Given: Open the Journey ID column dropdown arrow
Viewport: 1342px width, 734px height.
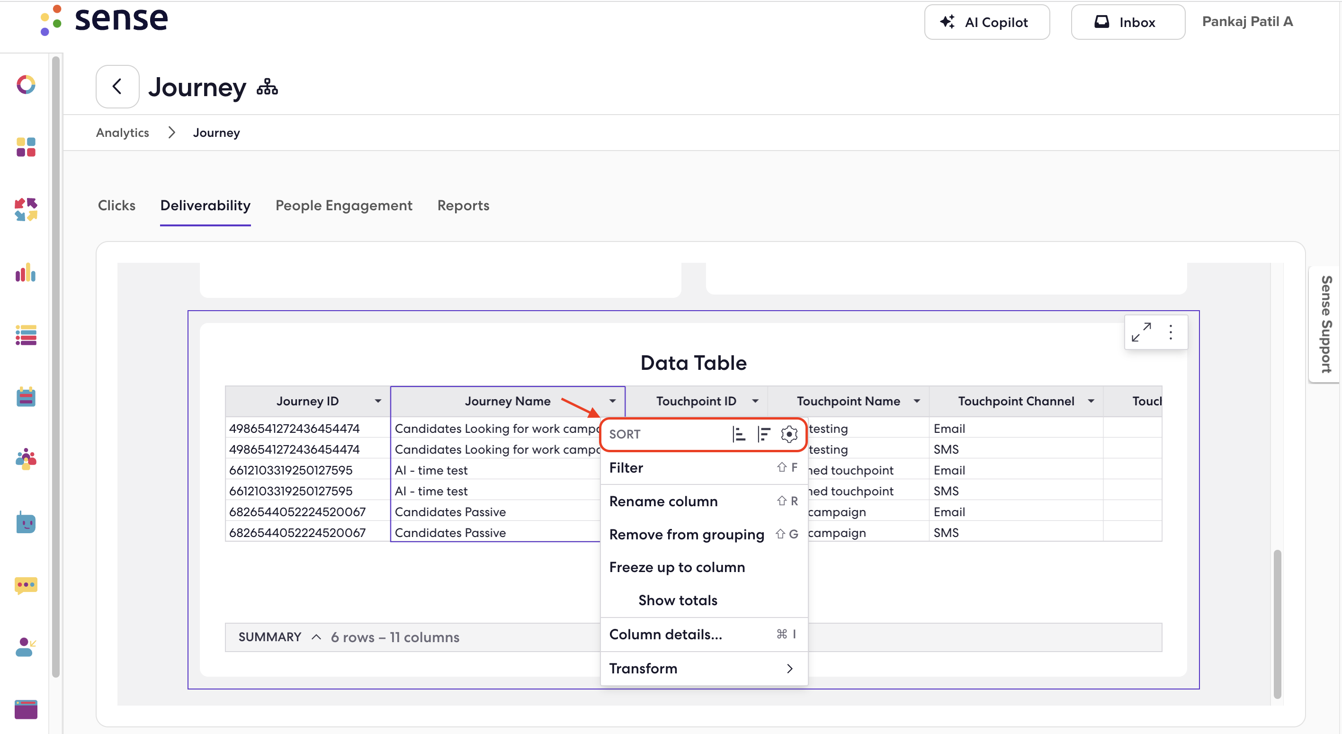Looking at the screenshot, I should click(378, 401).
